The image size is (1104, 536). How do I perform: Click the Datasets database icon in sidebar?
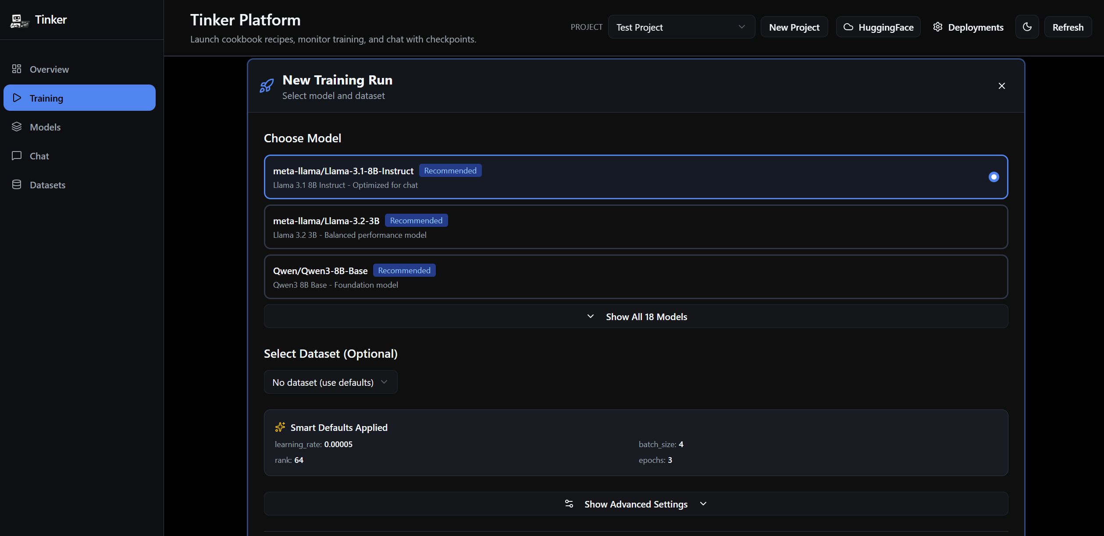[17, 185]
